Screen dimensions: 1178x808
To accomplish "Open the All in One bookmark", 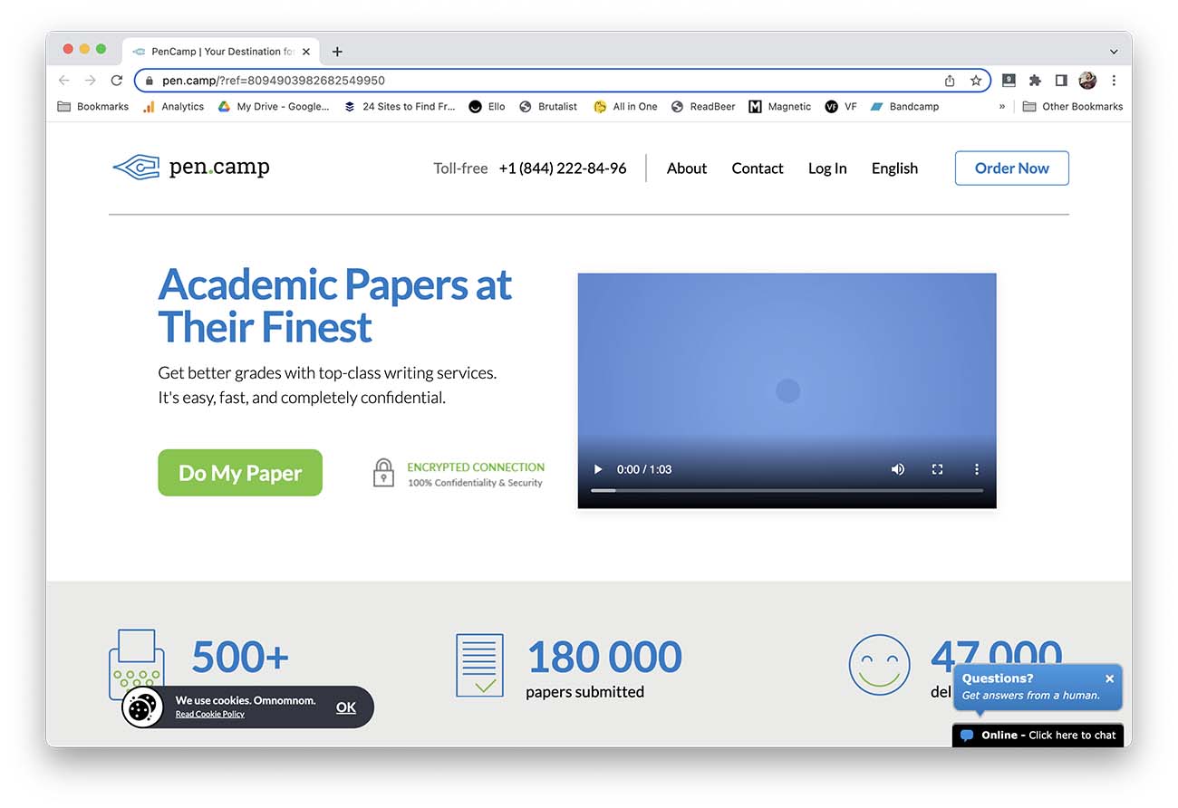I will point(625,106).
